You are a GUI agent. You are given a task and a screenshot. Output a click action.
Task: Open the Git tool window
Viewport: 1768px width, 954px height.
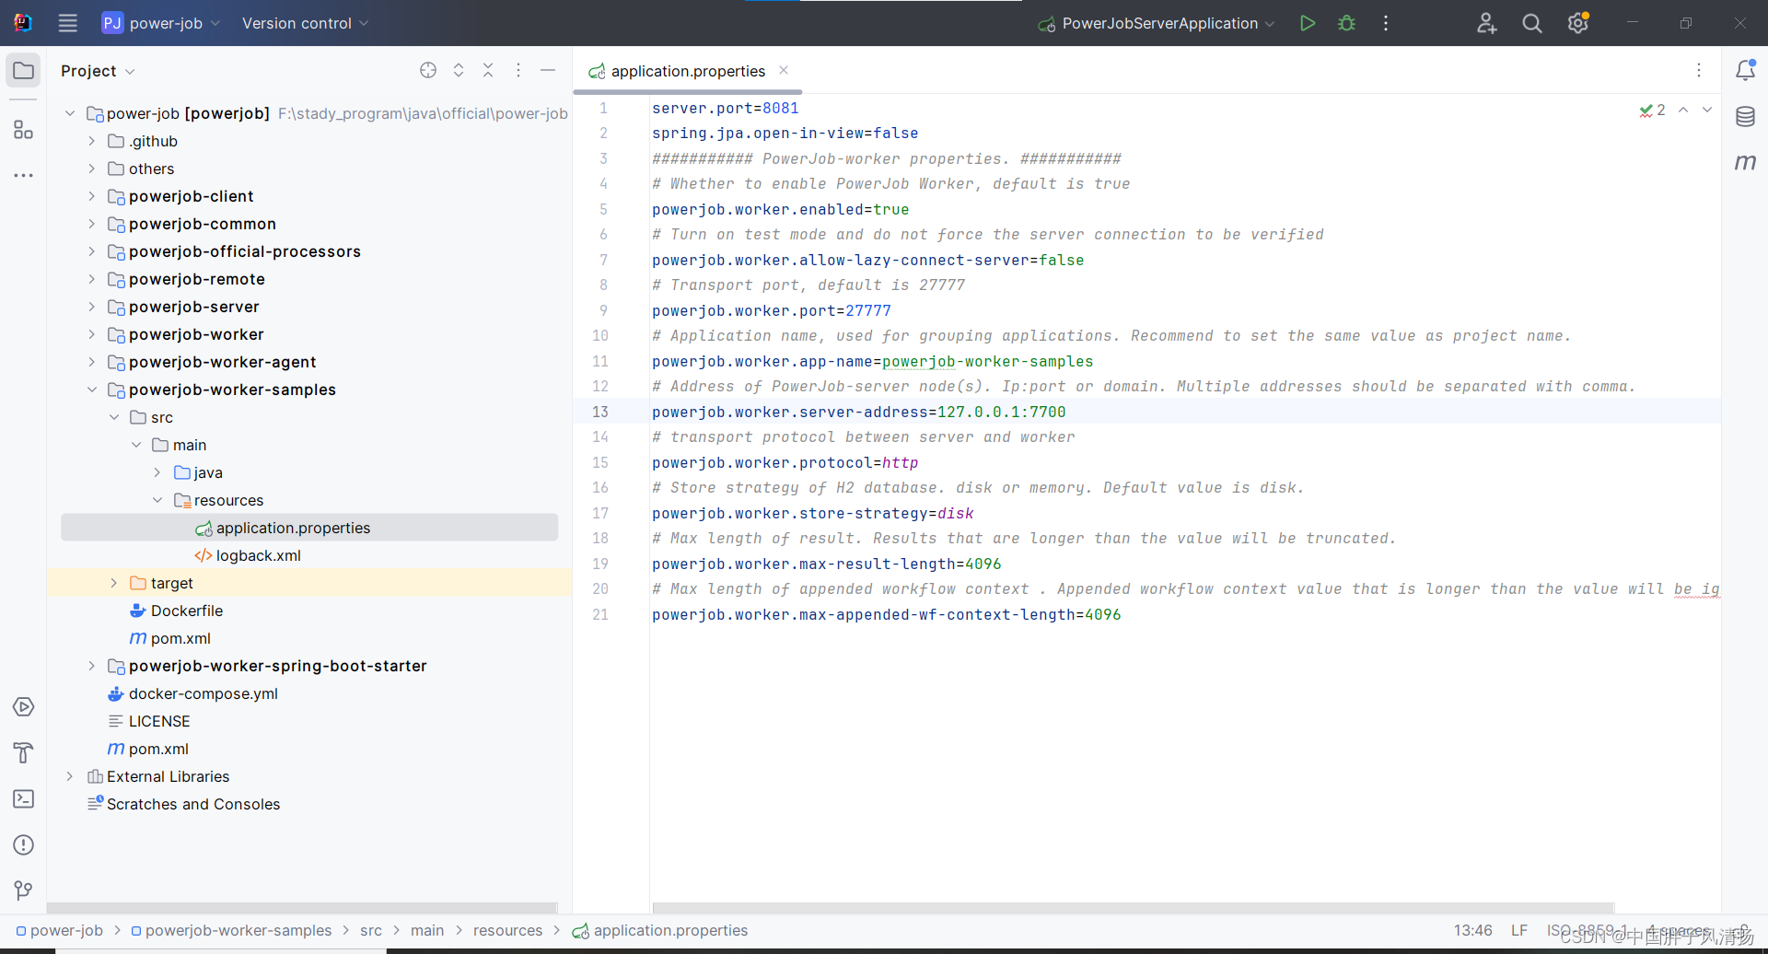click(x=24, y=890)
